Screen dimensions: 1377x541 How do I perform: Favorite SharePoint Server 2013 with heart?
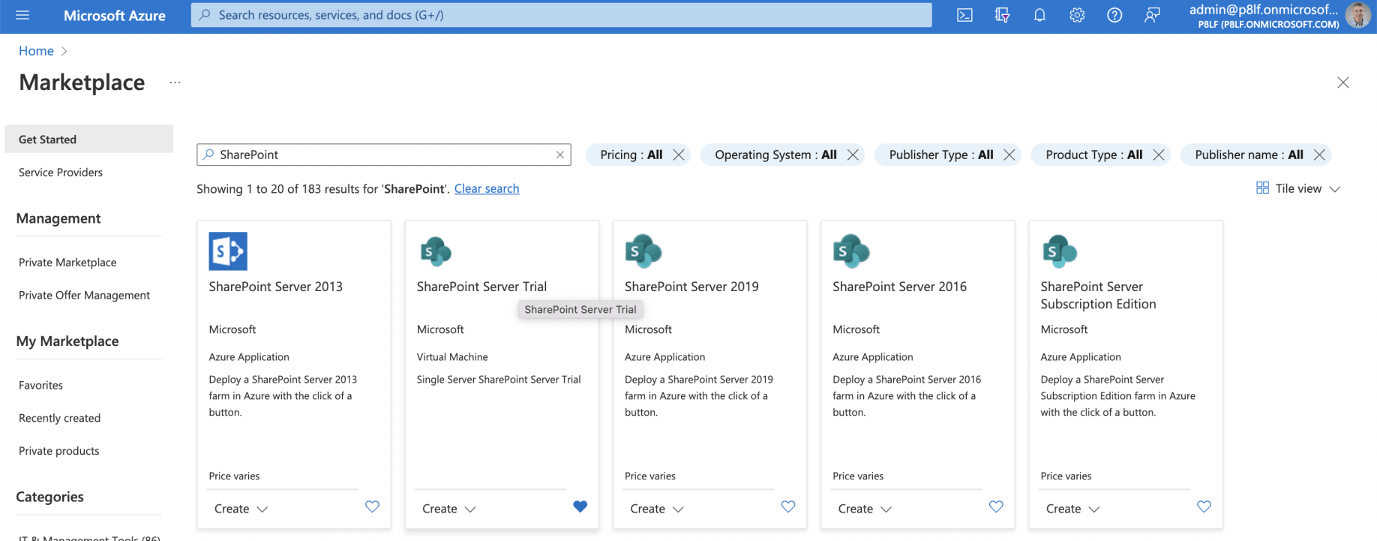(372, 506)
